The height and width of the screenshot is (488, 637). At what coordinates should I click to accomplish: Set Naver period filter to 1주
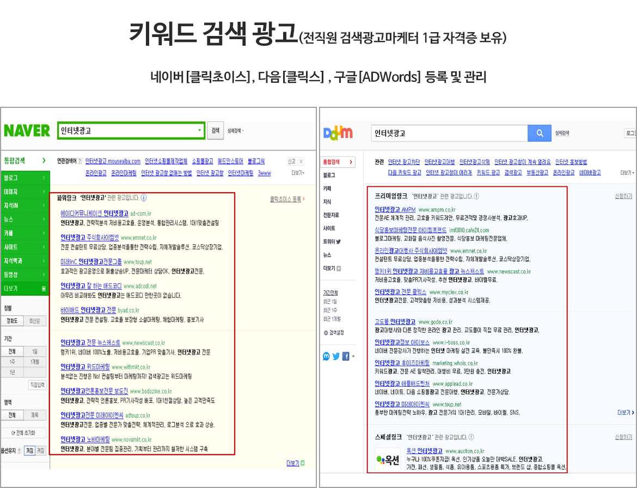[12, 362]
